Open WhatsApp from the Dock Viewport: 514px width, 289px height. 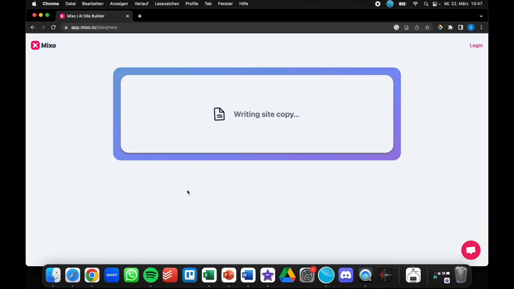(x=131, y=275)
